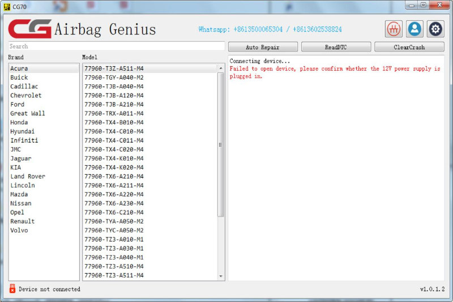
Task: Select model 77960-TZ3-A030-M1
Action: pos(150,248)
